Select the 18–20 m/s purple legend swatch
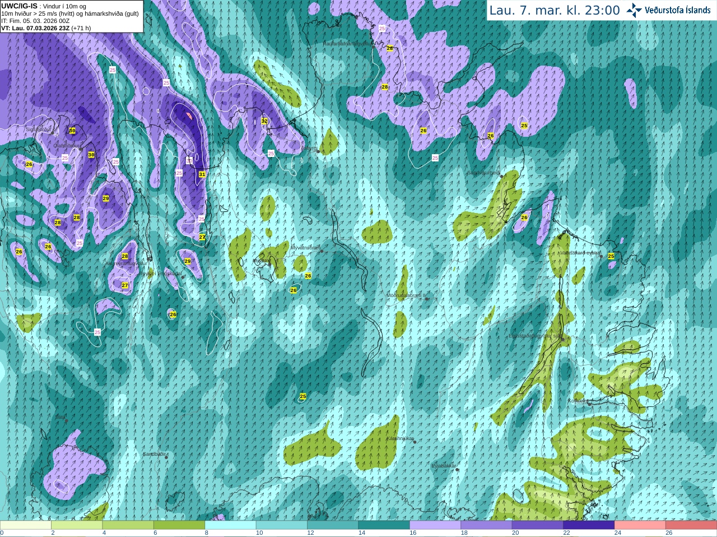 pos(486,525)
